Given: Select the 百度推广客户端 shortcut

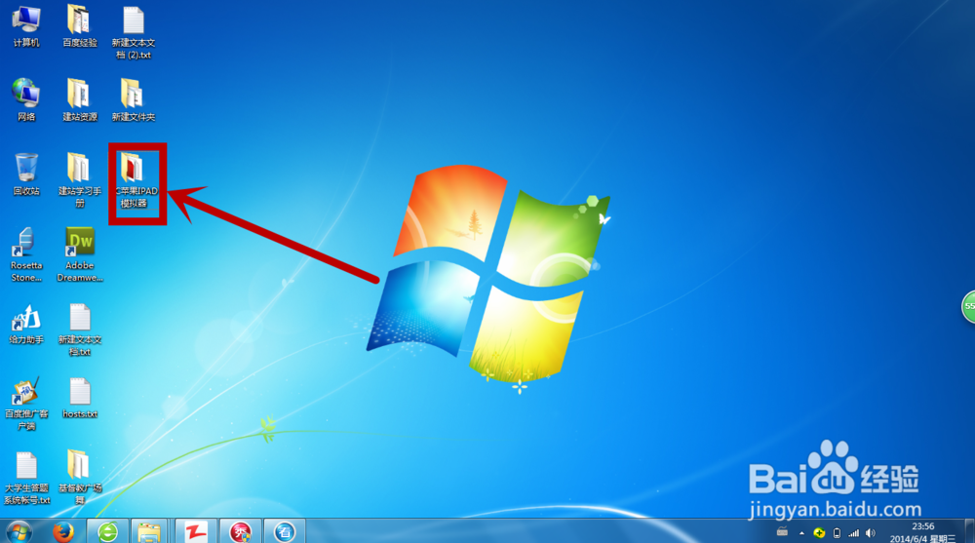Looking at the screenshot, I should [x=26, y=404].
